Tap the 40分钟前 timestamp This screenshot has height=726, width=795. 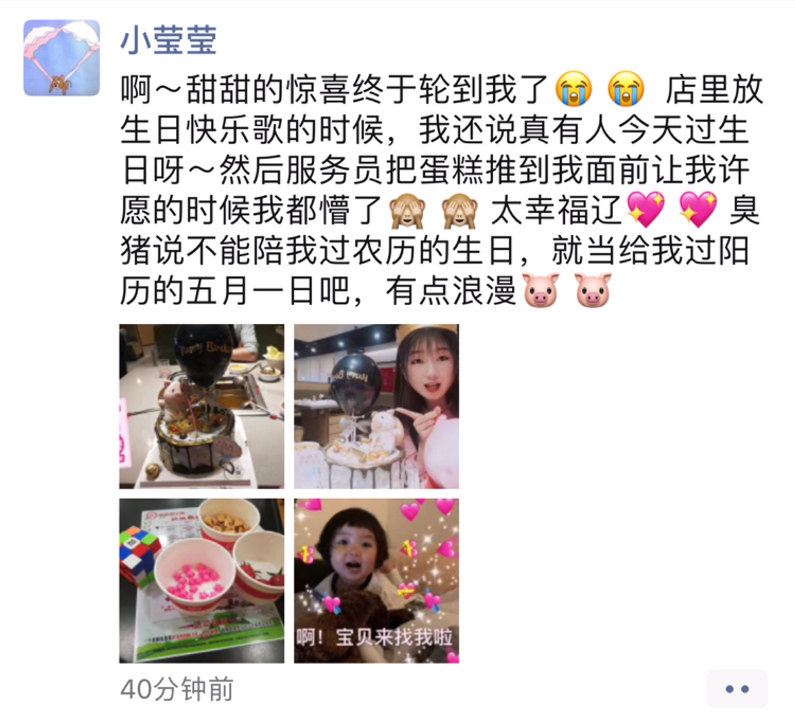(x=177, y=689)
